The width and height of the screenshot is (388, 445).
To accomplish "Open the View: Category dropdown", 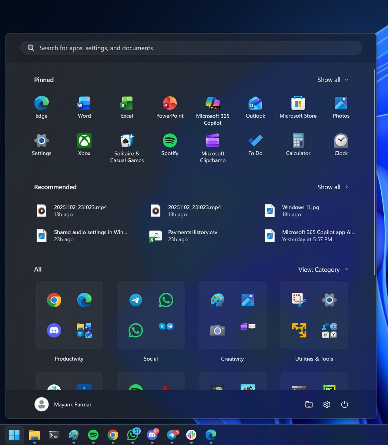I will [x=323, y=269].
